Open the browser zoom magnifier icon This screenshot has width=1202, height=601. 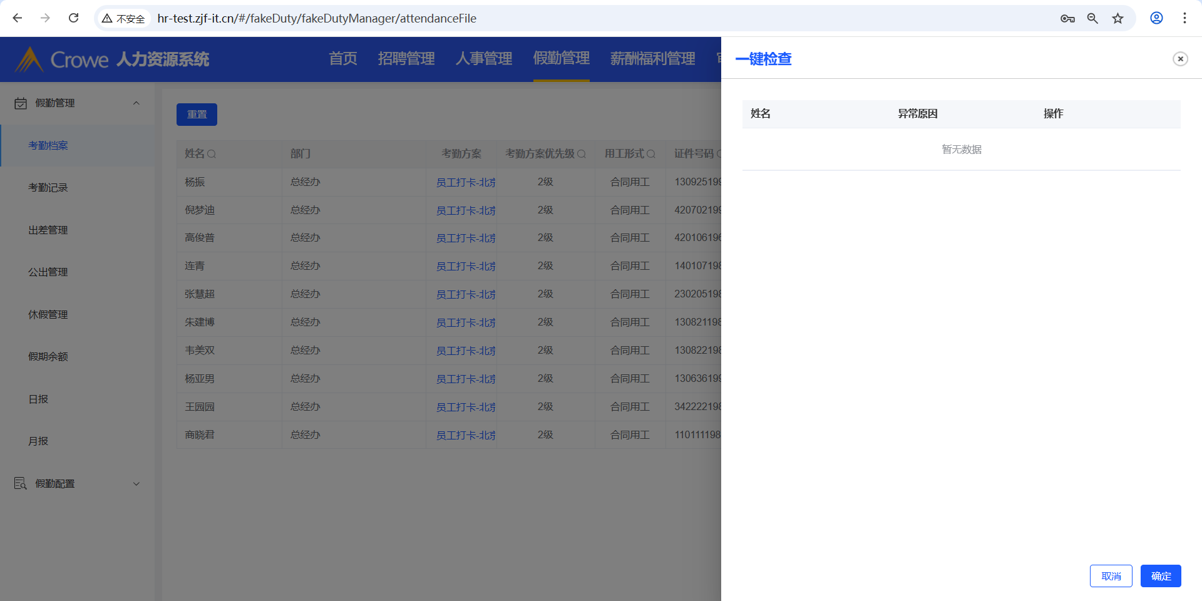point(1092,18)
